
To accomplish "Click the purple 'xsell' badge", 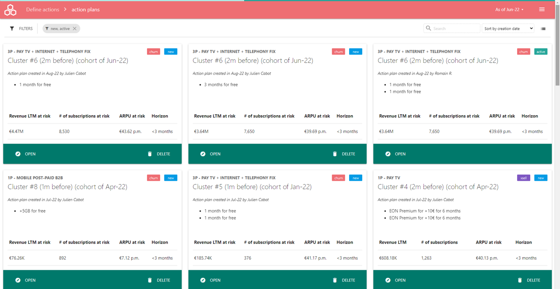I will point(524,178).
